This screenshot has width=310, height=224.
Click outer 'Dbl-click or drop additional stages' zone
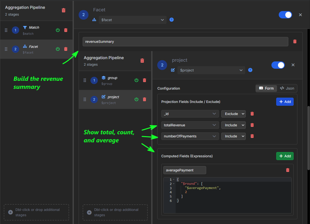tap(36, 212)
